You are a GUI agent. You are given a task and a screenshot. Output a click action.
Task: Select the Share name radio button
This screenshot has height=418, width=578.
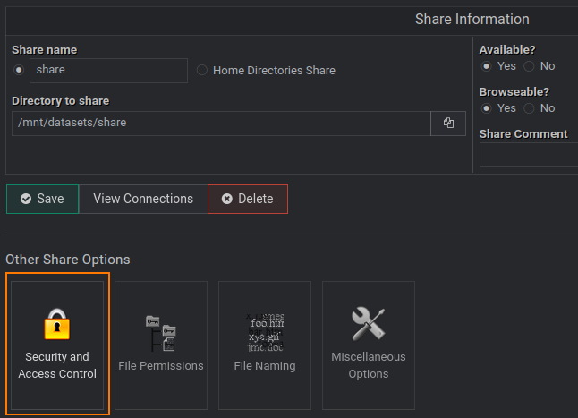click(20, 70)
